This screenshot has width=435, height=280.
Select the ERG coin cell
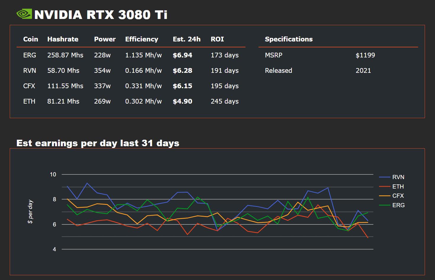point(30,55)
